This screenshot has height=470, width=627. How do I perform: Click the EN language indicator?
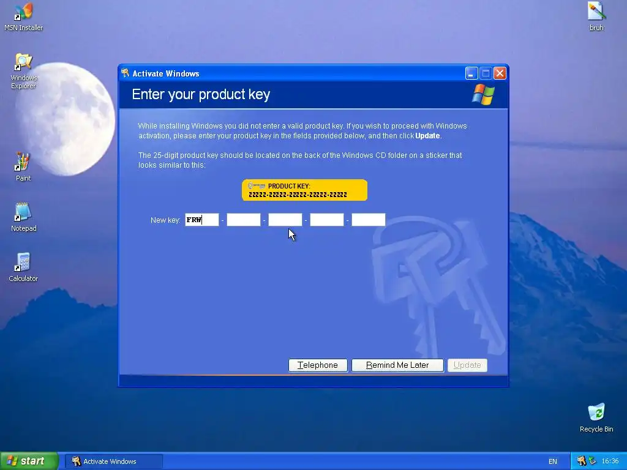coord(553,461)
